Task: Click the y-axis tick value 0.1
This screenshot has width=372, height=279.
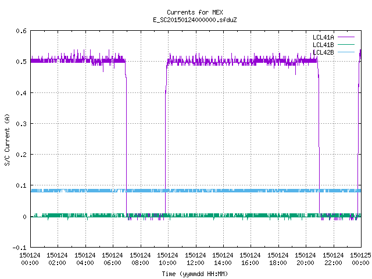Action: pos(21,185)
